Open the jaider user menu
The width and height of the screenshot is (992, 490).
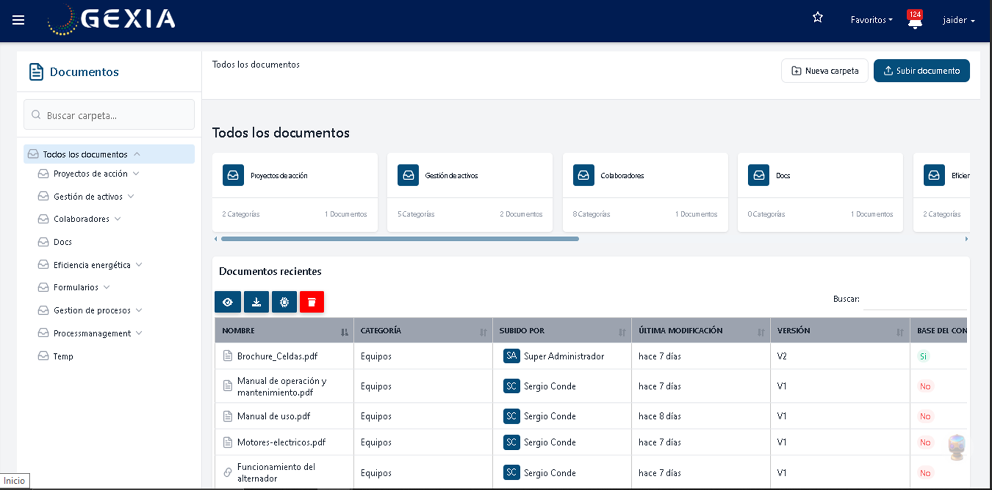958,20
